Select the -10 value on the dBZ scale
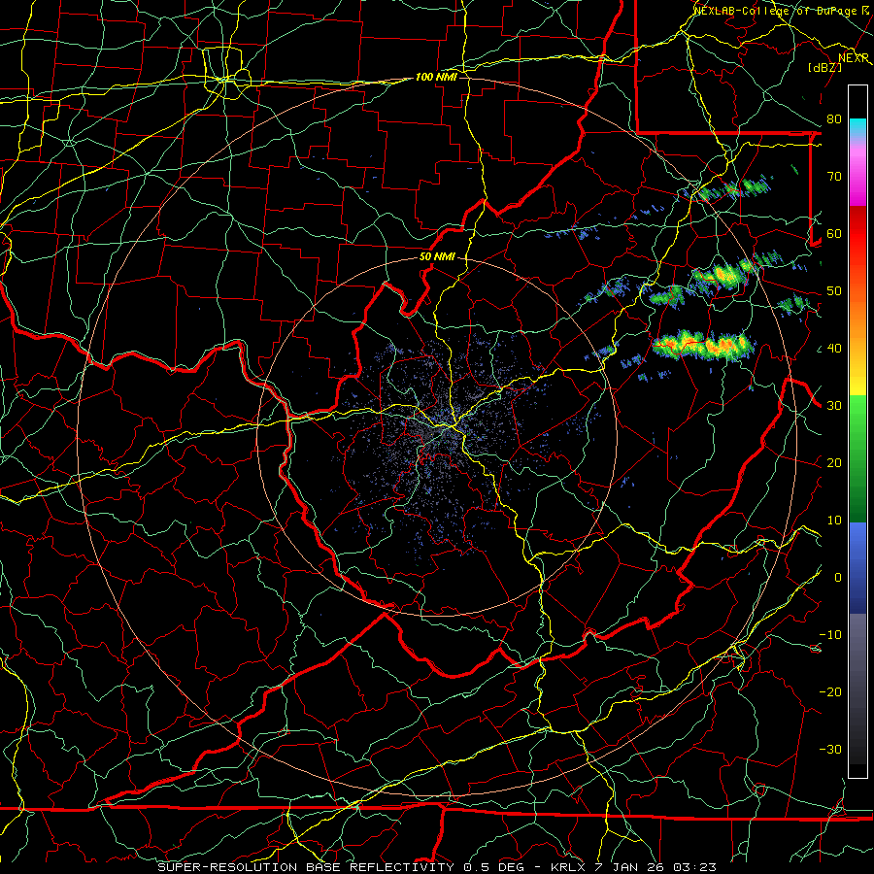Screen dimensions: 874x874 click(x=830, y=635)
